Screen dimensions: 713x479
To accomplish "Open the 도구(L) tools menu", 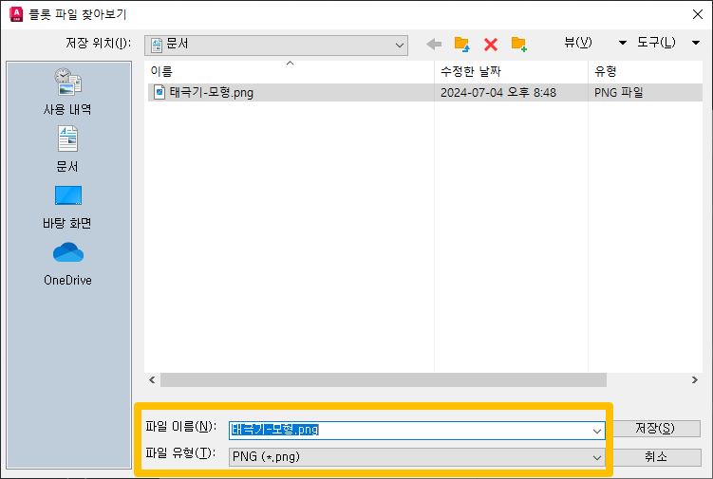I will [656, 43].
